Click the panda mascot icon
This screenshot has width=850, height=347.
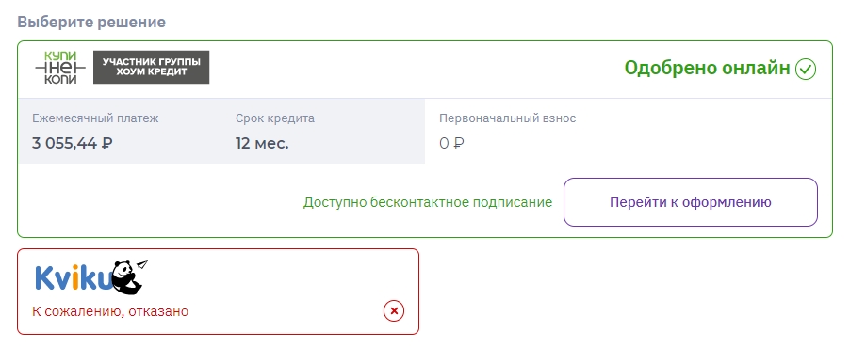[126, 277]
